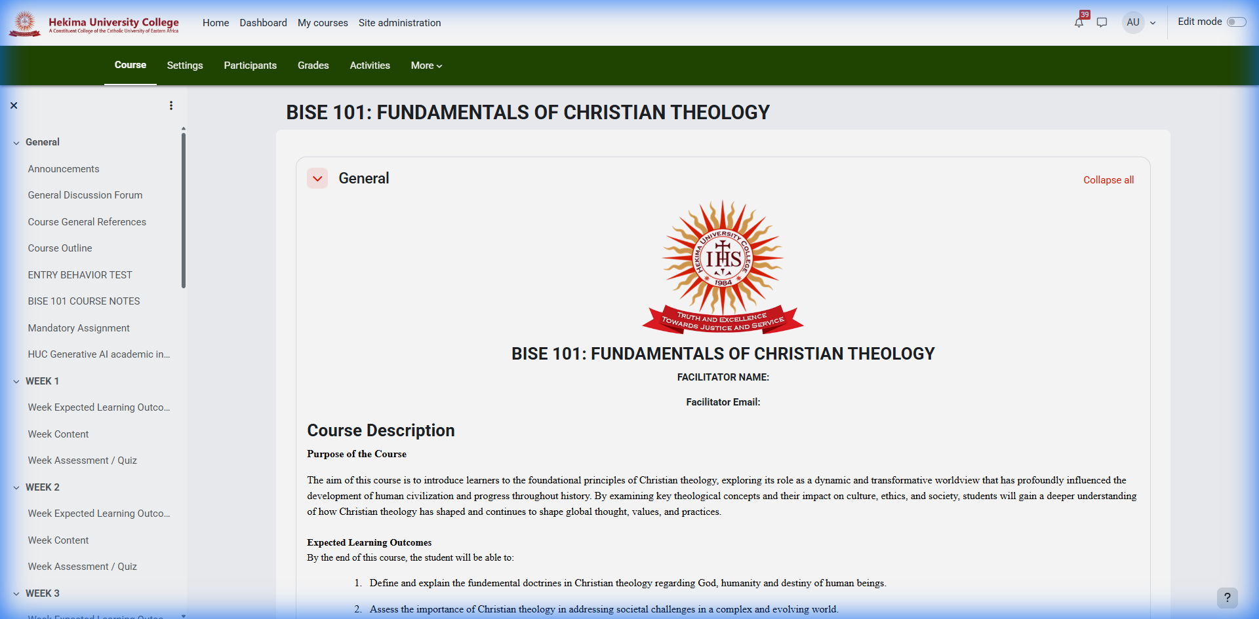Screen dimensions: 1259x619
Task: Open My courses in top navigation
Action: pos(323,23)
